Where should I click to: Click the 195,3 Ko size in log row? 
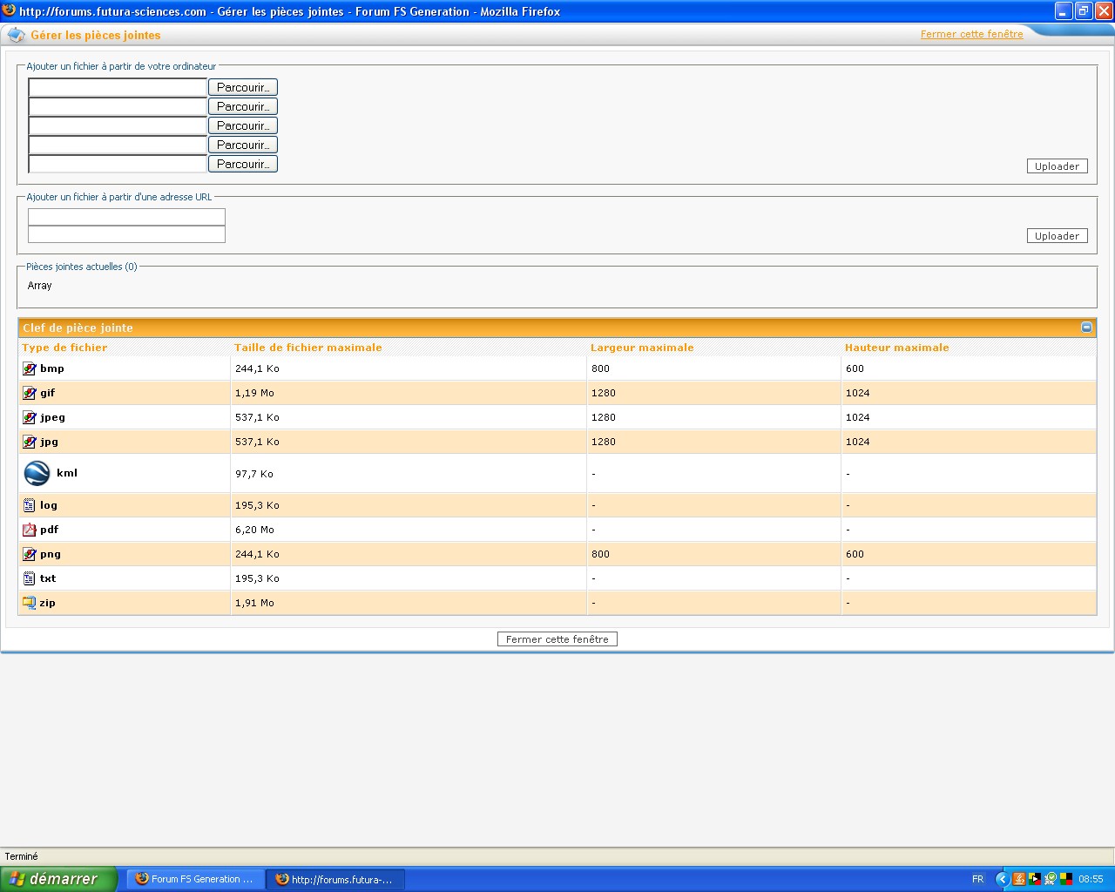click(257, 505)
